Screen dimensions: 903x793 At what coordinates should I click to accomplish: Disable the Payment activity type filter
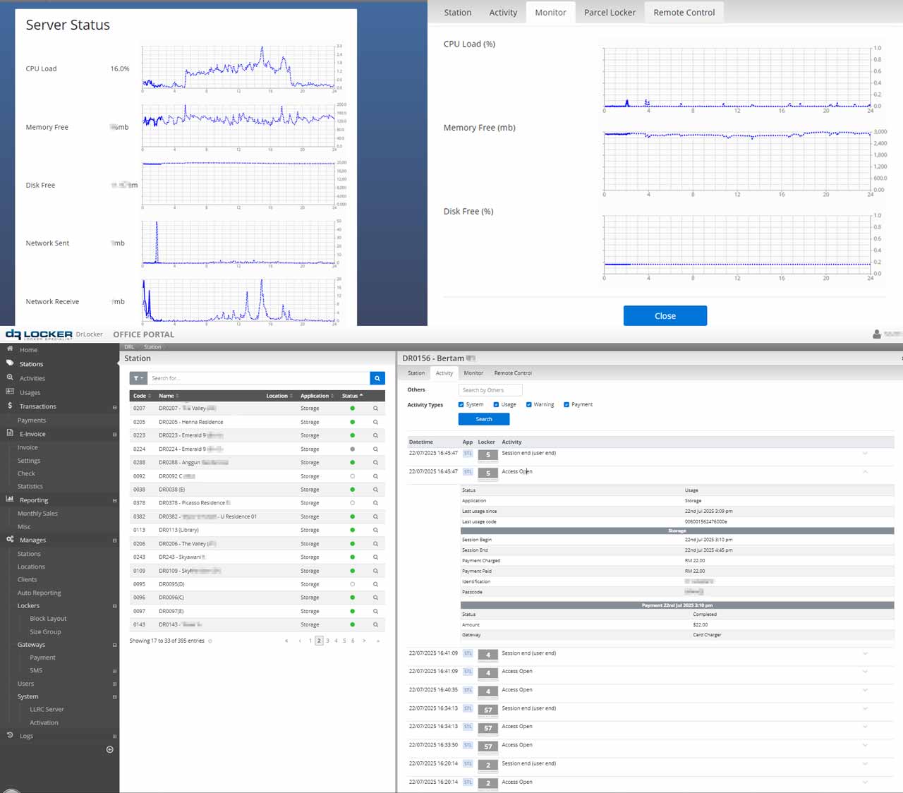[566, 405]
